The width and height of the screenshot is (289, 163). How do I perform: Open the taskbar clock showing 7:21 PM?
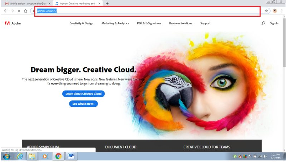point(275,157)
